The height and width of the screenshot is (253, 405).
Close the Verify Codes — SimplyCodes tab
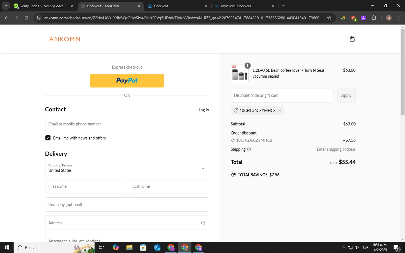(72, 6)
